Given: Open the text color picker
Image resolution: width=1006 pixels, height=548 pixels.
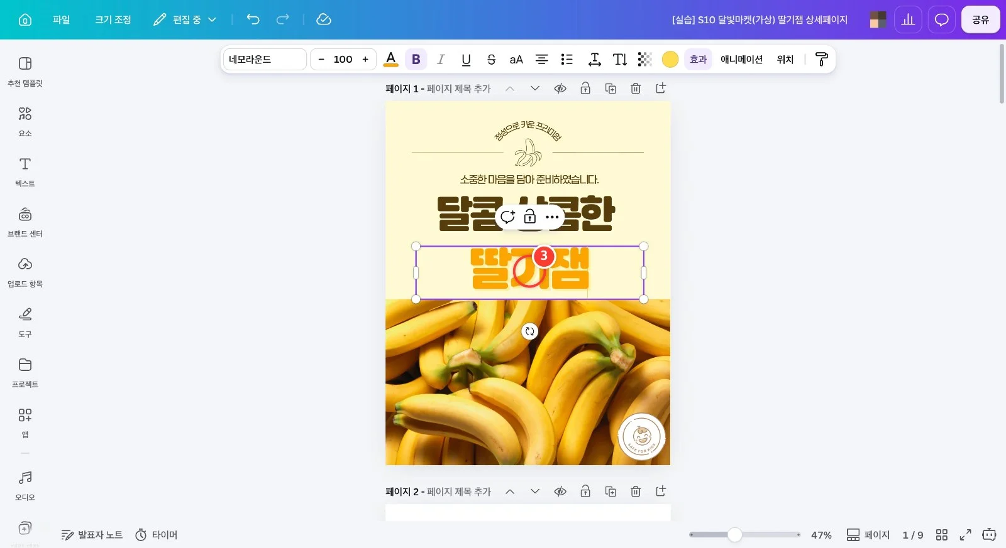Looking at the screenshot, I should pos(390,59).
